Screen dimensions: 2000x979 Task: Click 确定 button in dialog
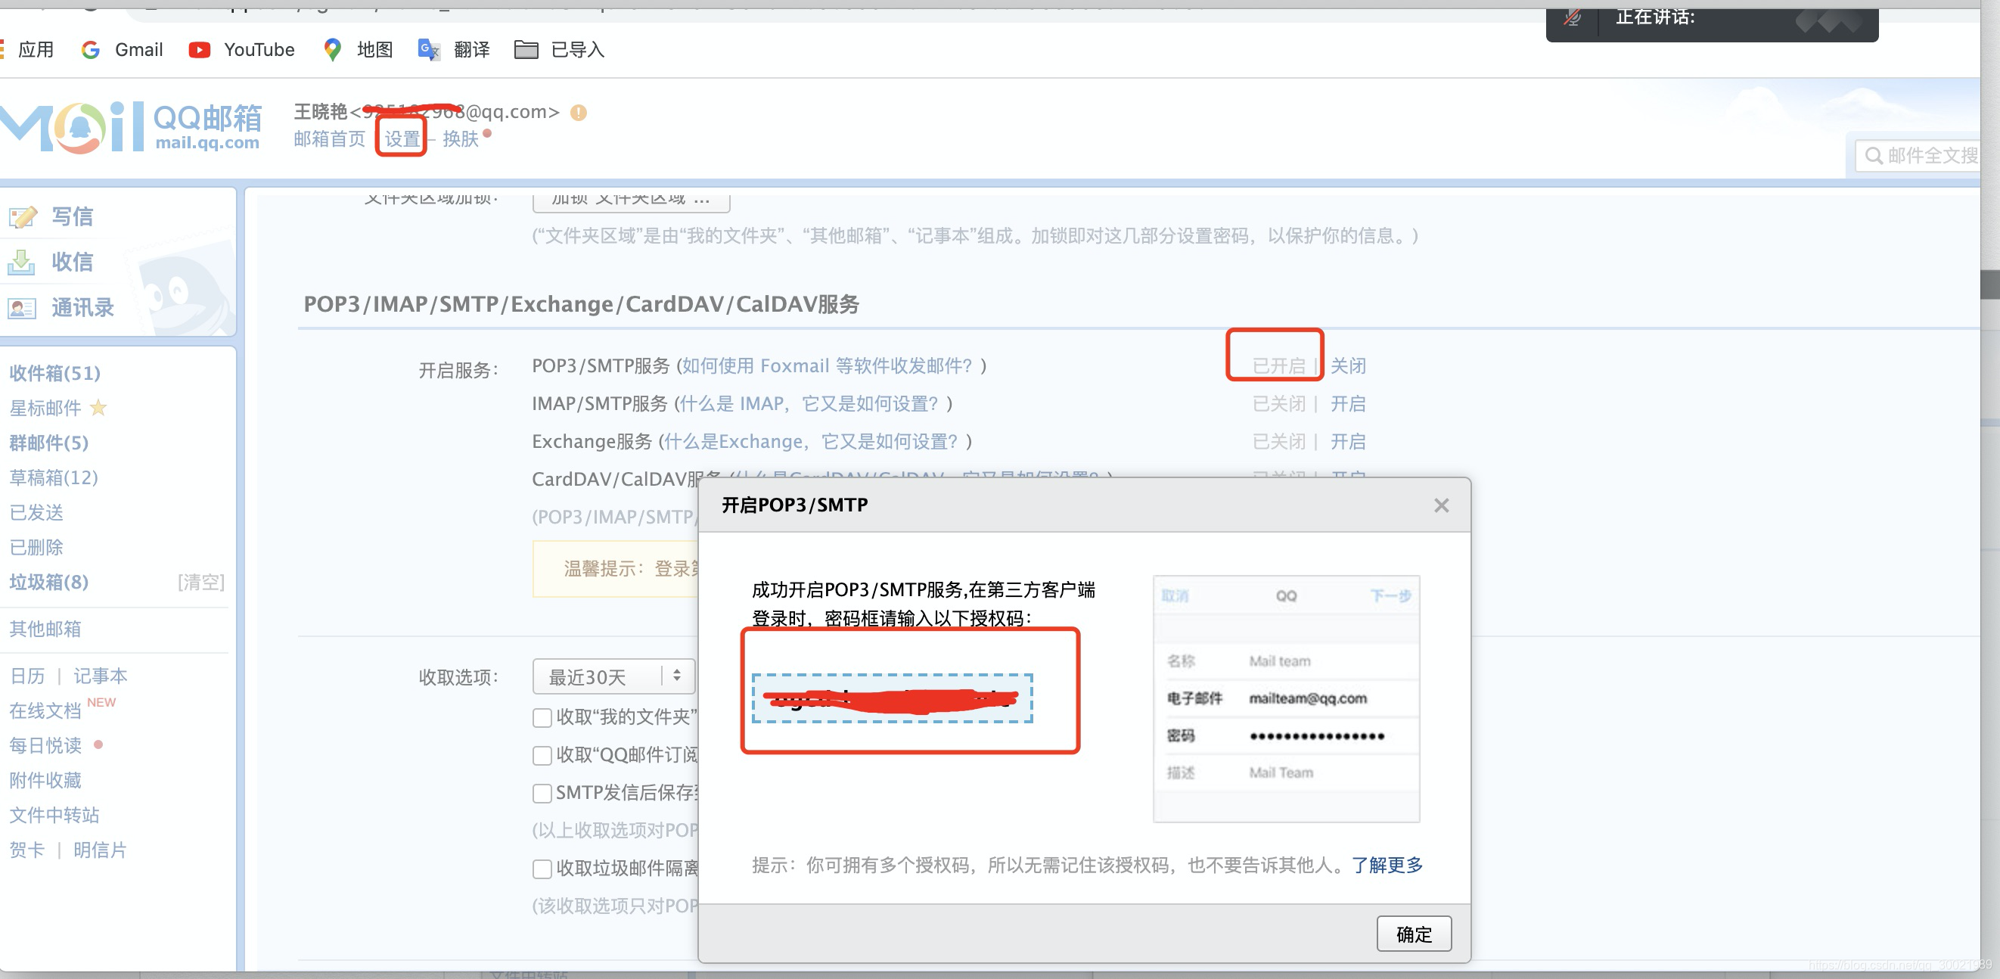[1414, 934]
